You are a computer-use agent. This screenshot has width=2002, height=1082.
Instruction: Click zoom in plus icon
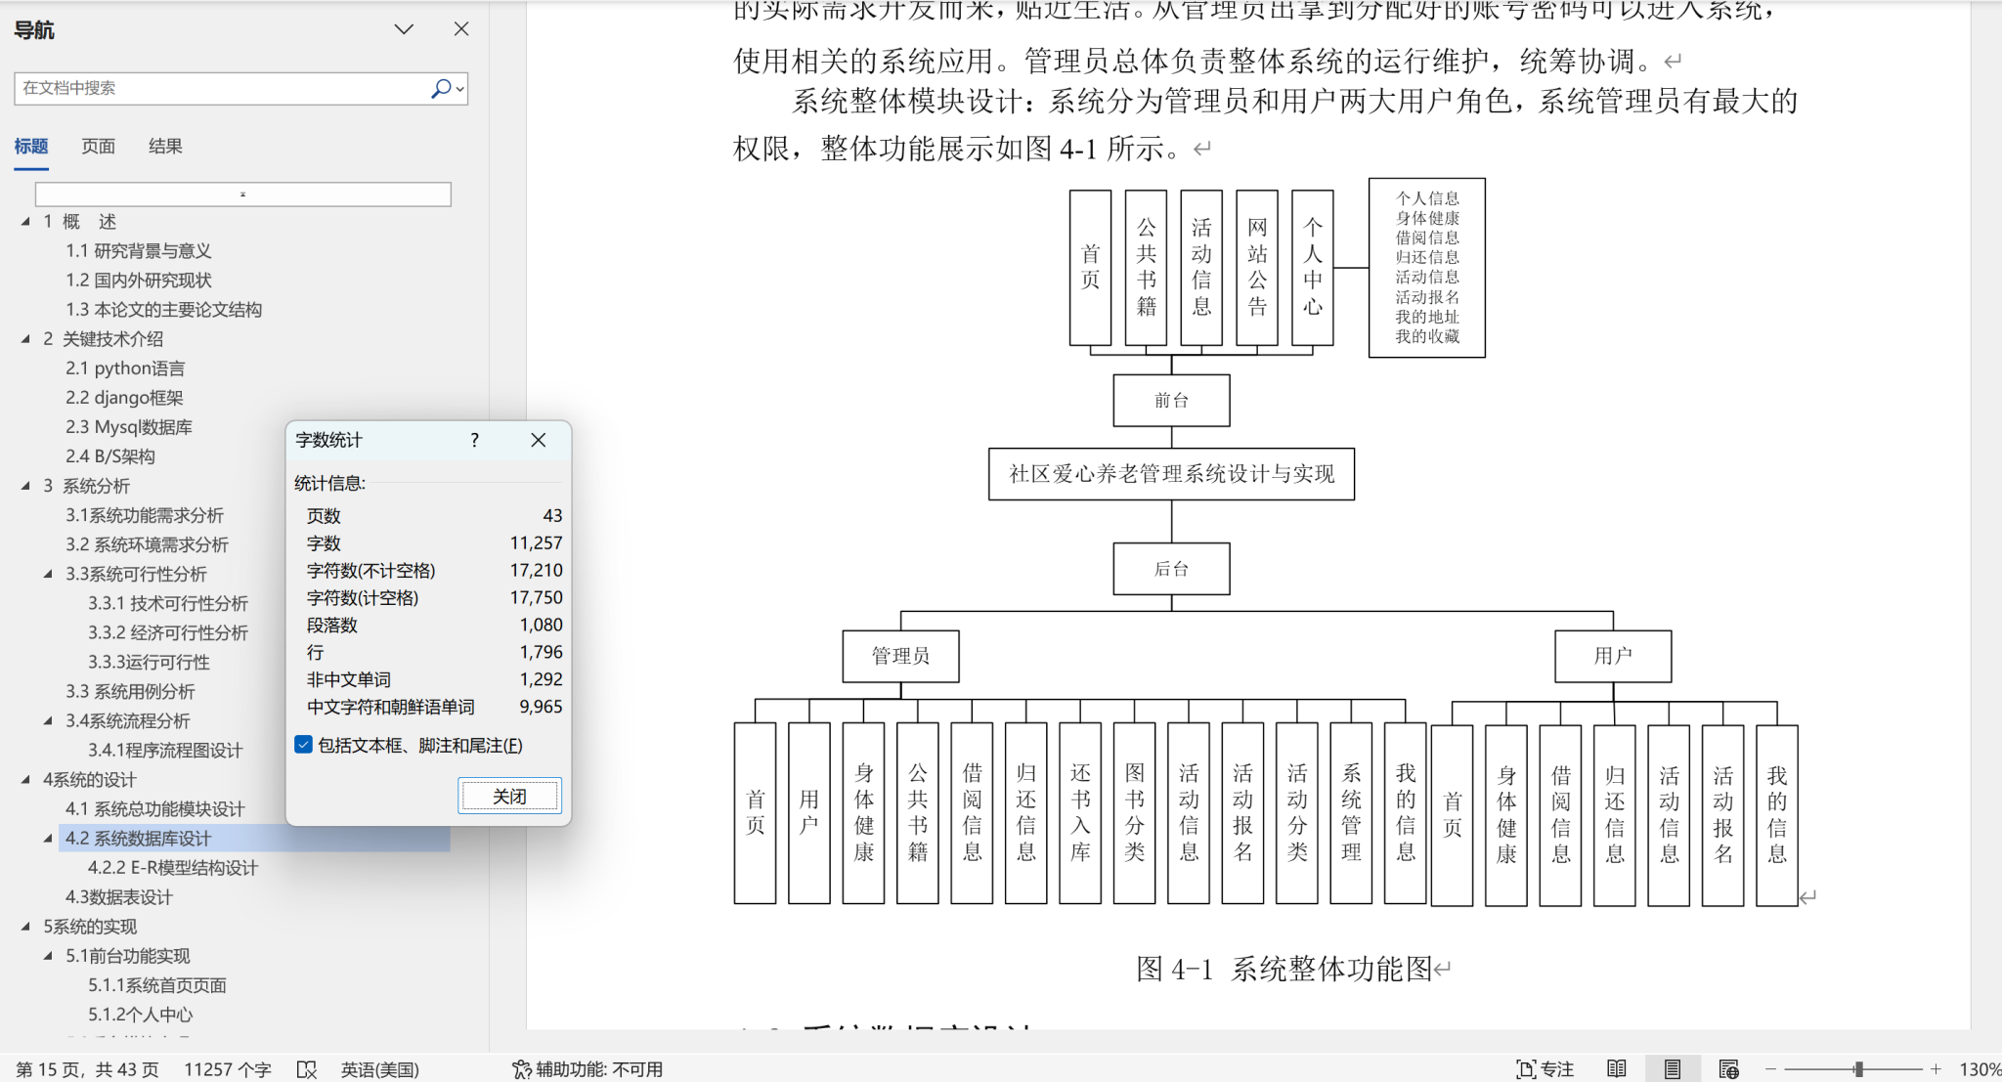click(x=1936, y=1069)
